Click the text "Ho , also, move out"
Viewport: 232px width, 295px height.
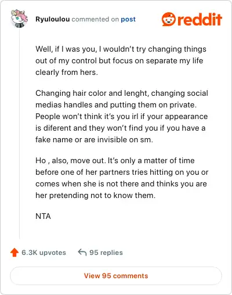click(x=71, y=161)
